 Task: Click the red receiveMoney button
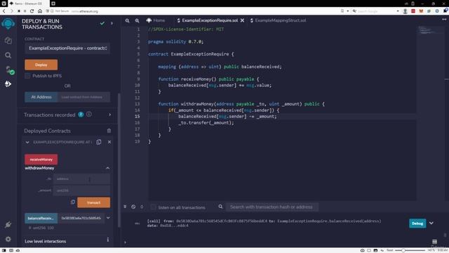[41, 160]
